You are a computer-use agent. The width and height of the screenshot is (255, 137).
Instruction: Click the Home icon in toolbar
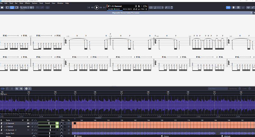click(x=2, y=7)
